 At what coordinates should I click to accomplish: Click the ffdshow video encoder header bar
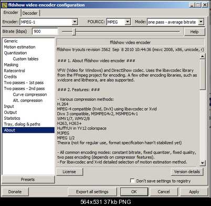click(130, 42)
